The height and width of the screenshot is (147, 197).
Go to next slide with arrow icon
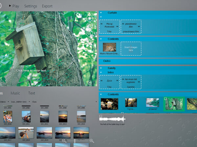tap(90, 83)
